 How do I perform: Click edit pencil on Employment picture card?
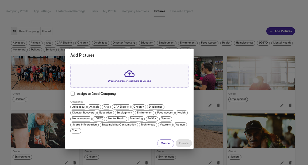tap(282, 105)
